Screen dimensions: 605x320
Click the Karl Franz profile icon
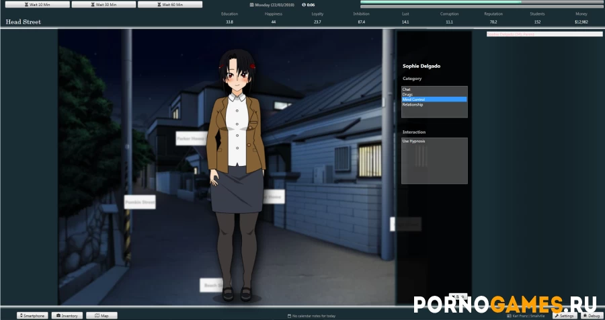click(x=510, y=316)
